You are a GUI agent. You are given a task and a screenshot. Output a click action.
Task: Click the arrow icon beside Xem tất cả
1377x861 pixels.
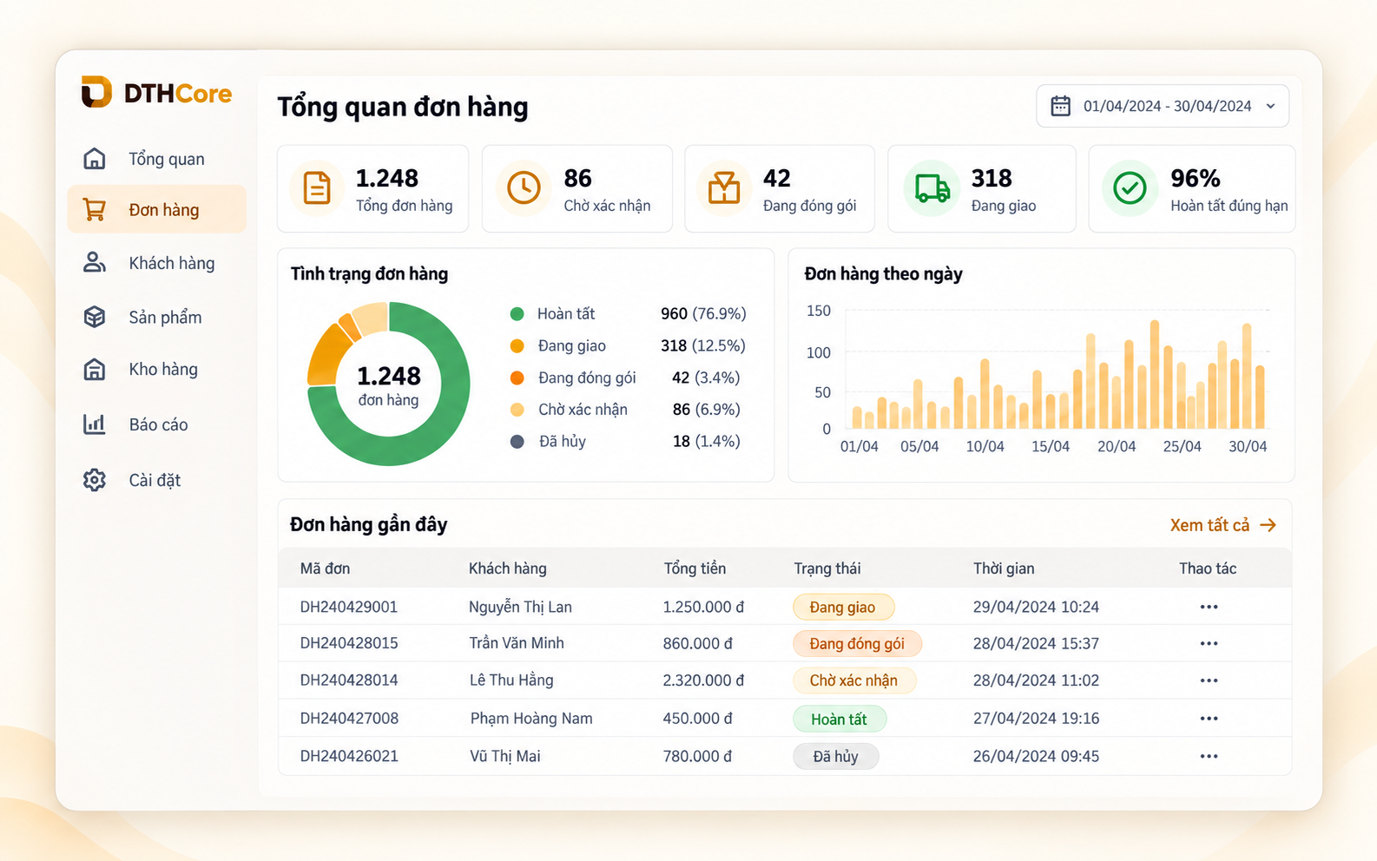[1268, 525]
